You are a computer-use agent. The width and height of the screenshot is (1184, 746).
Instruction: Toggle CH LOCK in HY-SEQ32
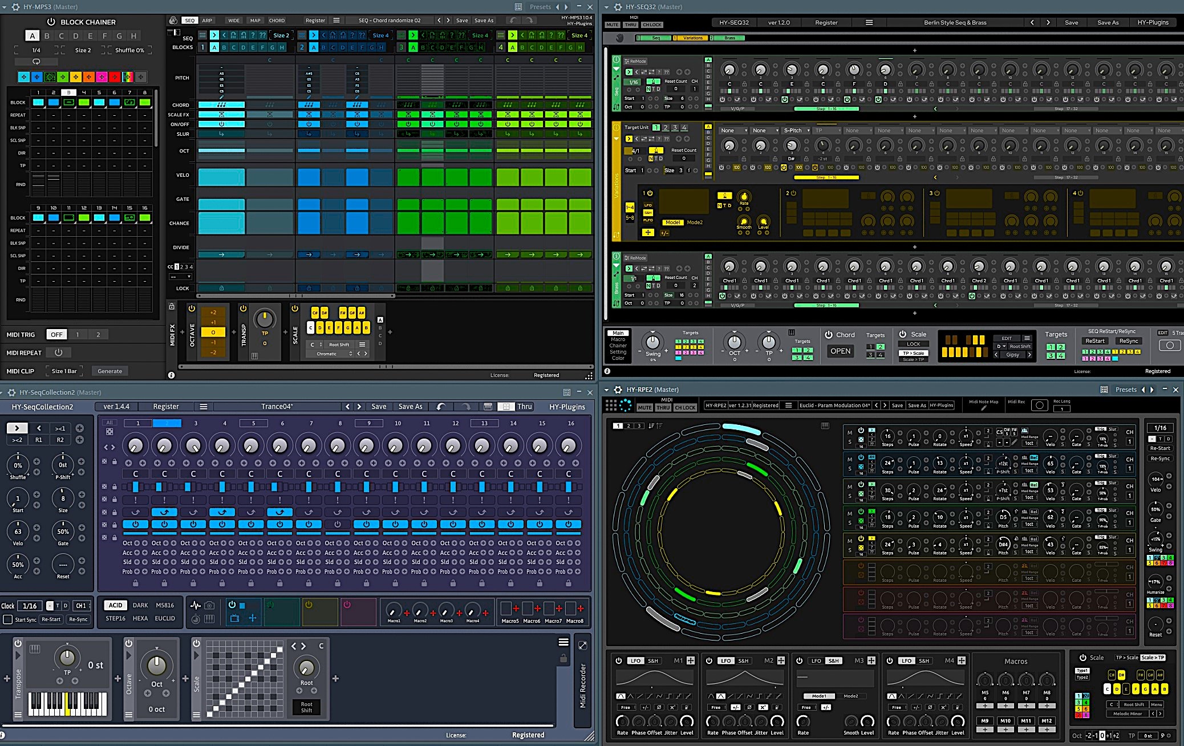(652, 25)
